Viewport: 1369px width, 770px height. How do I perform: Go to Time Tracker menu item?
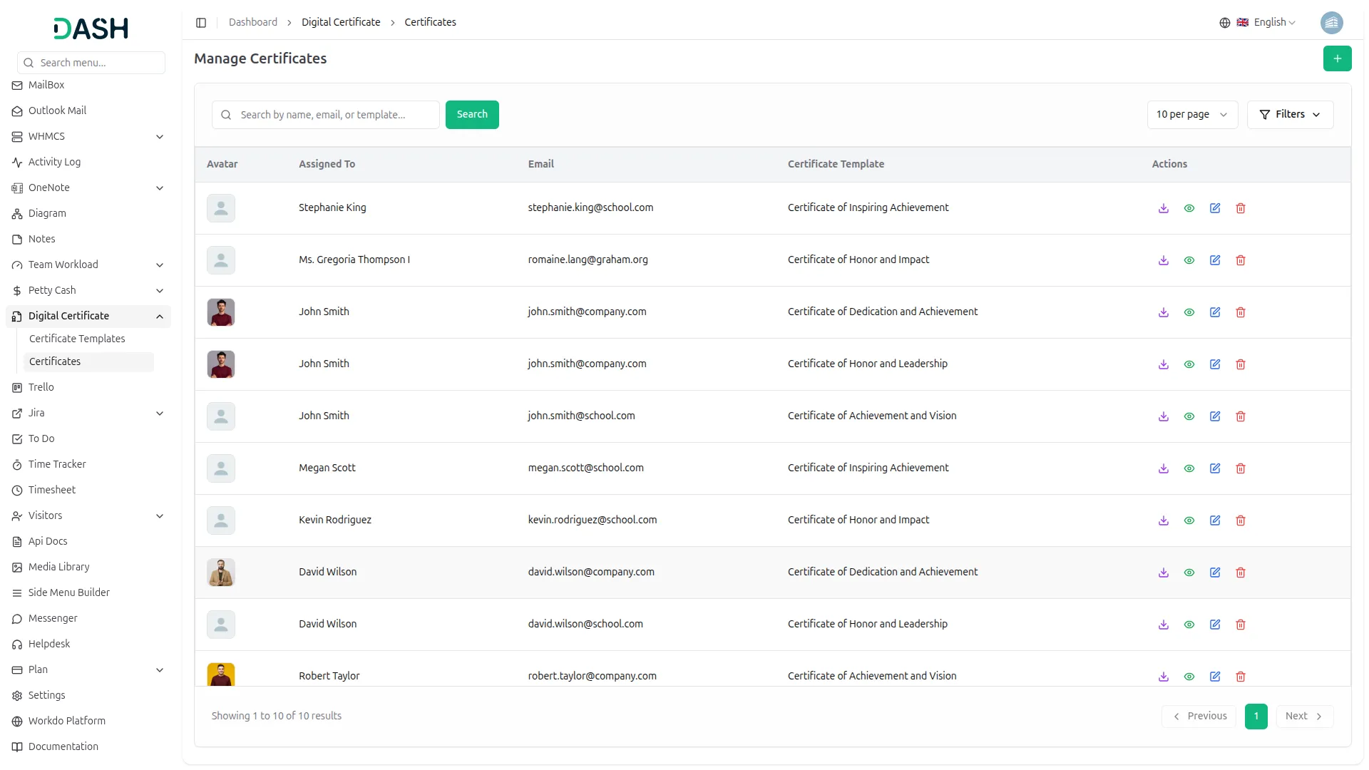click(x=57, y=464)
